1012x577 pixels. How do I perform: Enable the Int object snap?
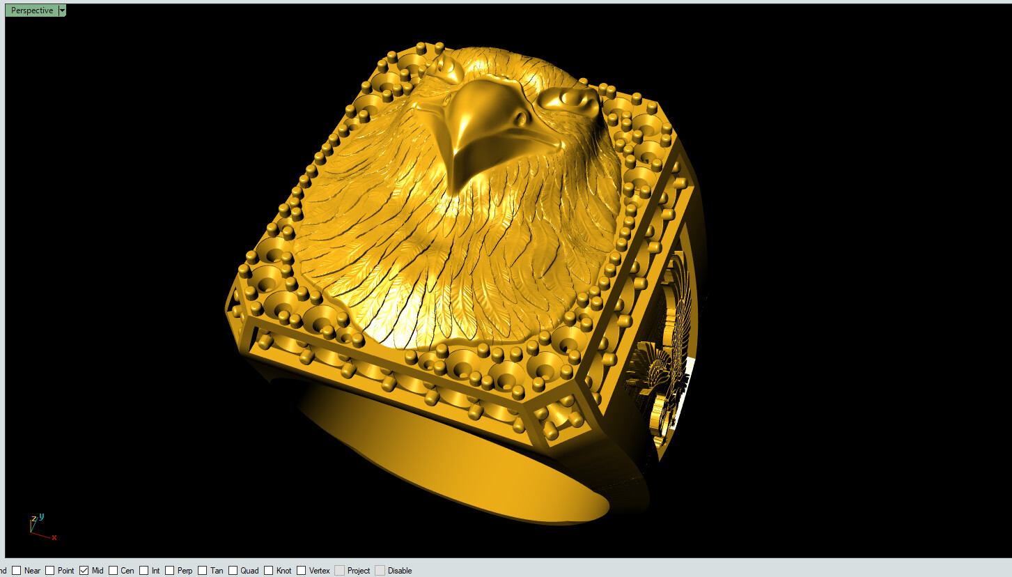[144, 570]
